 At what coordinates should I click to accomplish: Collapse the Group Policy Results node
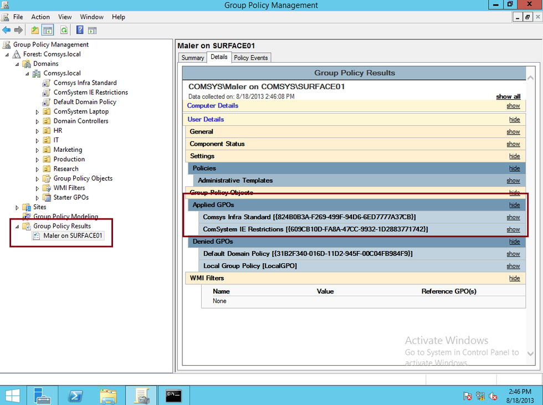point(17,227)
